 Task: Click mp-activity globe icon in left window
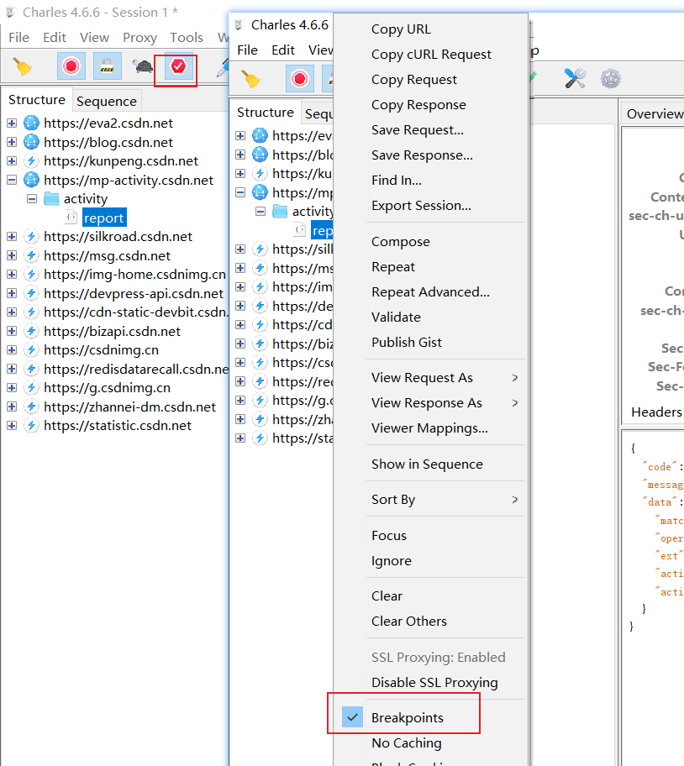(x=31, y=180)
